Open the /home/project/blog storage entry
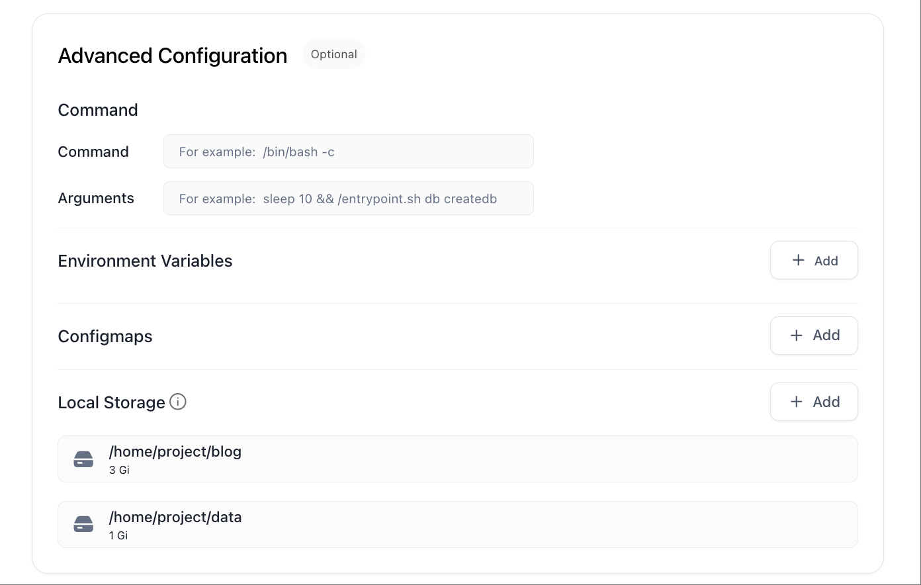This screenshot has height=585, width=921. [458, 459]
